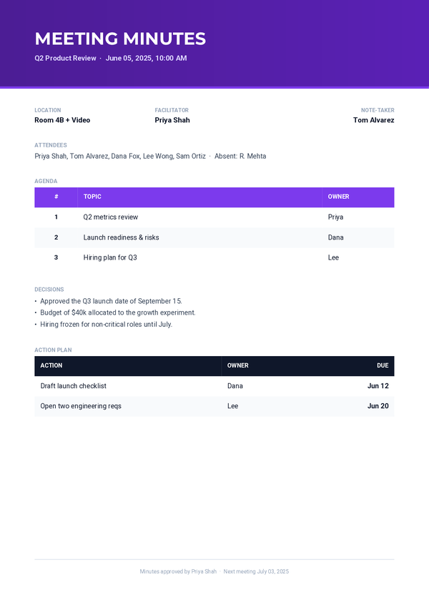Click the DUE column header
Image resolution: width=429 pixels, height=607 pixels.
pos(383,365)
